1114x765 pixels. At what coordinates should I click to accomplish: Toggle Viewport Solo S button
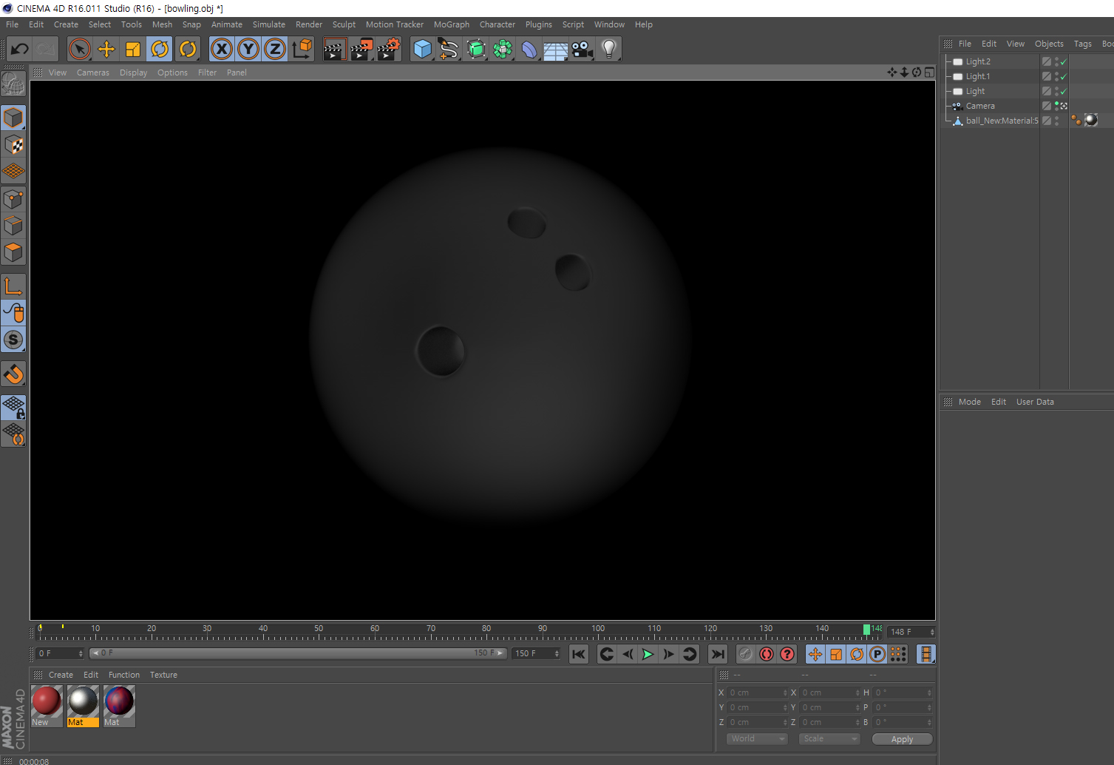13,340
